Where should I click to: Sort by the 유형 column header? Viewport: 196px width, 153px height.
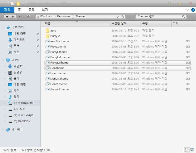point(156,23)
